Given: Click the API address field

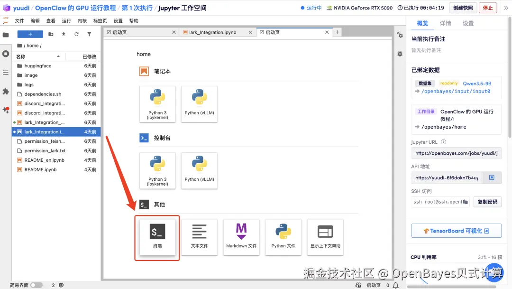Looking at the screenshot, I should tap(447, 177).
